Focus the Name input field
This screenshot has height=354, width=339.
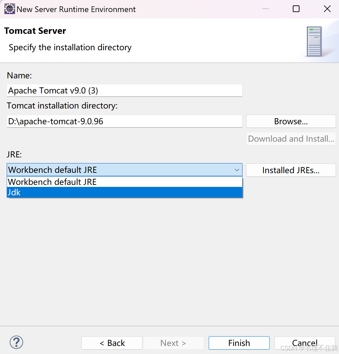(x=124, y=90)
